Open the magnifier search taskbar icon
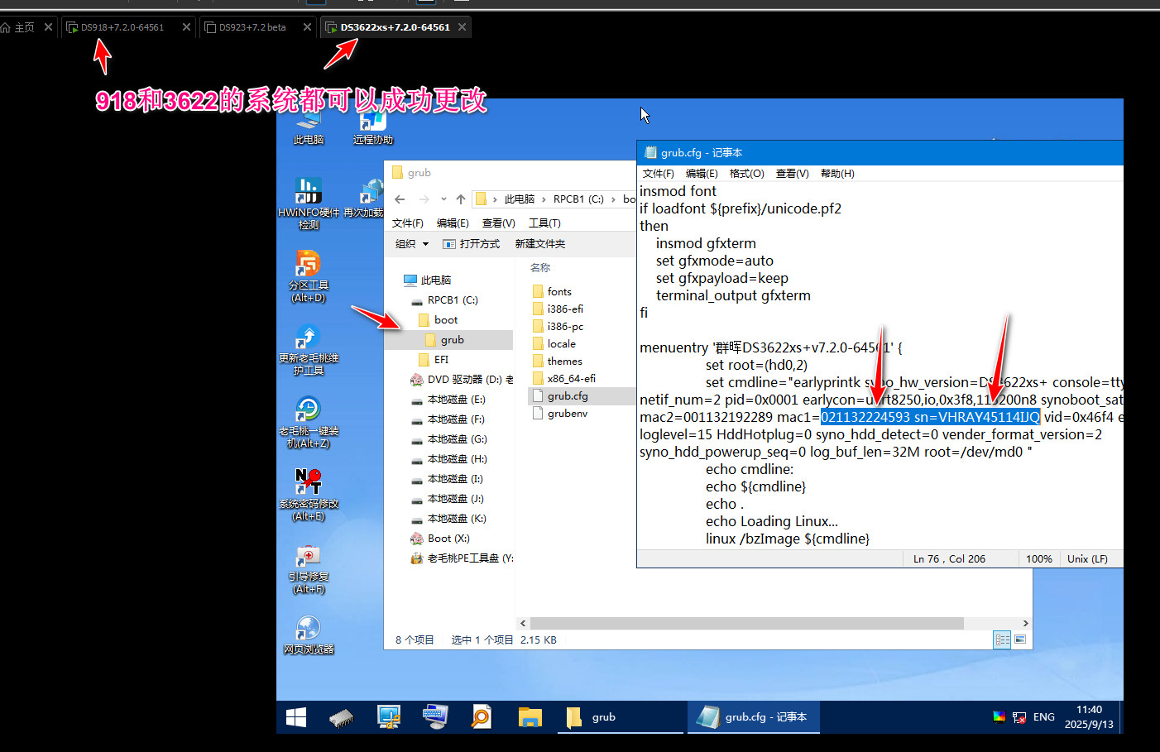Screen dimensions: 1160x752 pos(481,717)
